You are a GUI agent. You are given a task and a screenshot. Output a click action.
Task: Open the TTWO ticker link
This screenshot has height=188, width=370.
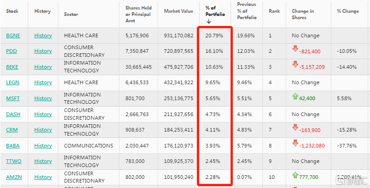(x=13, y=161)
